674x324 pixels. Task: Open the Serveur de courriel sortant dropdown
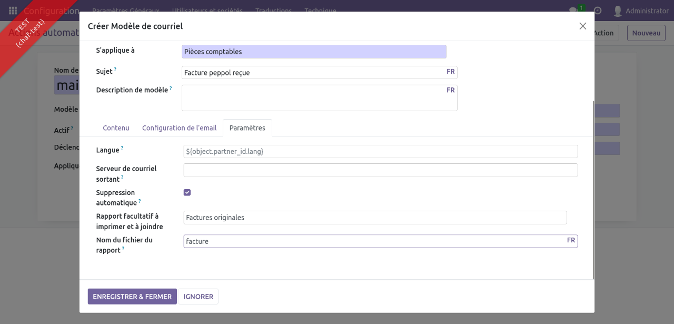pyautogui.click(x=380, y=170)
